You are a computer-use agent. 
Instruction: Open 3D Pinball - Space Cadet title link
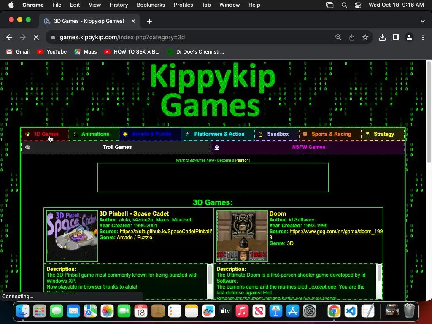click(x=134, y=213)
